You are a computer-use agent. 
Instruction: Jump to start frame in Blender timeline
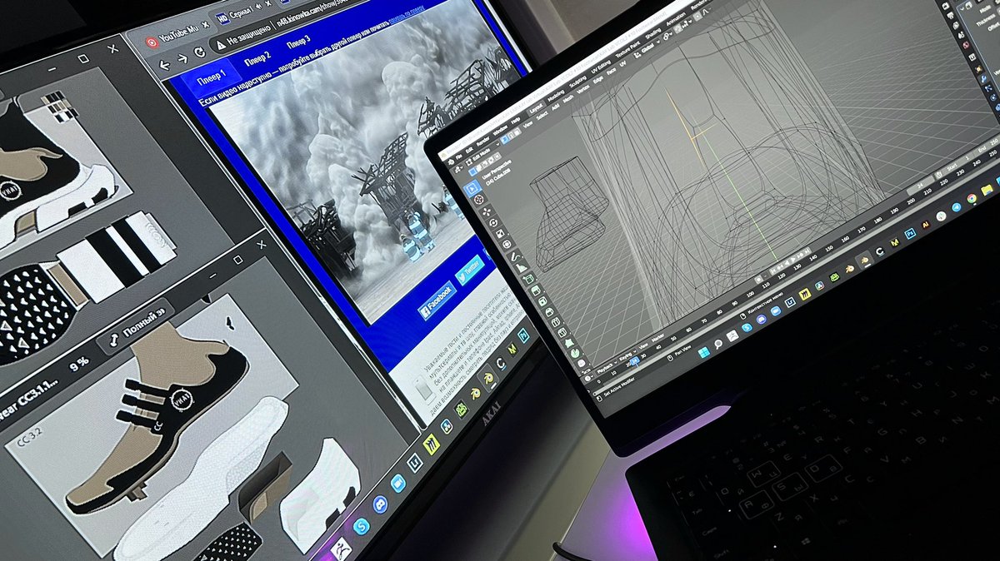point(773,271)
